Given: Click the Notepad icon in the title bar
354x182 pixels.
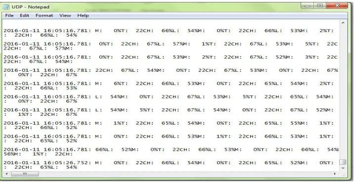Looking at the screenshot, I should [x=5, y=7].
